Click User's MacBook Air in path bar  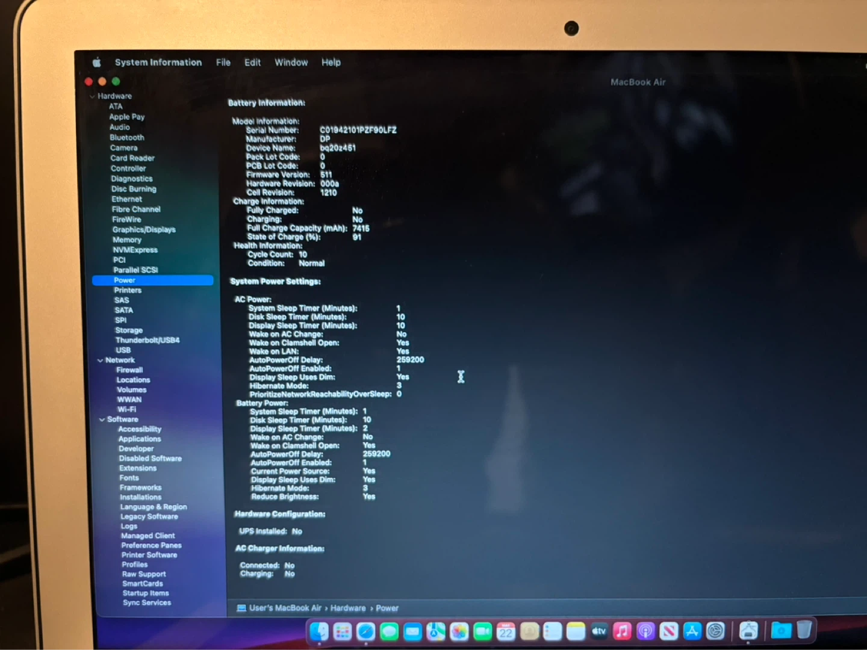point(285,608)
